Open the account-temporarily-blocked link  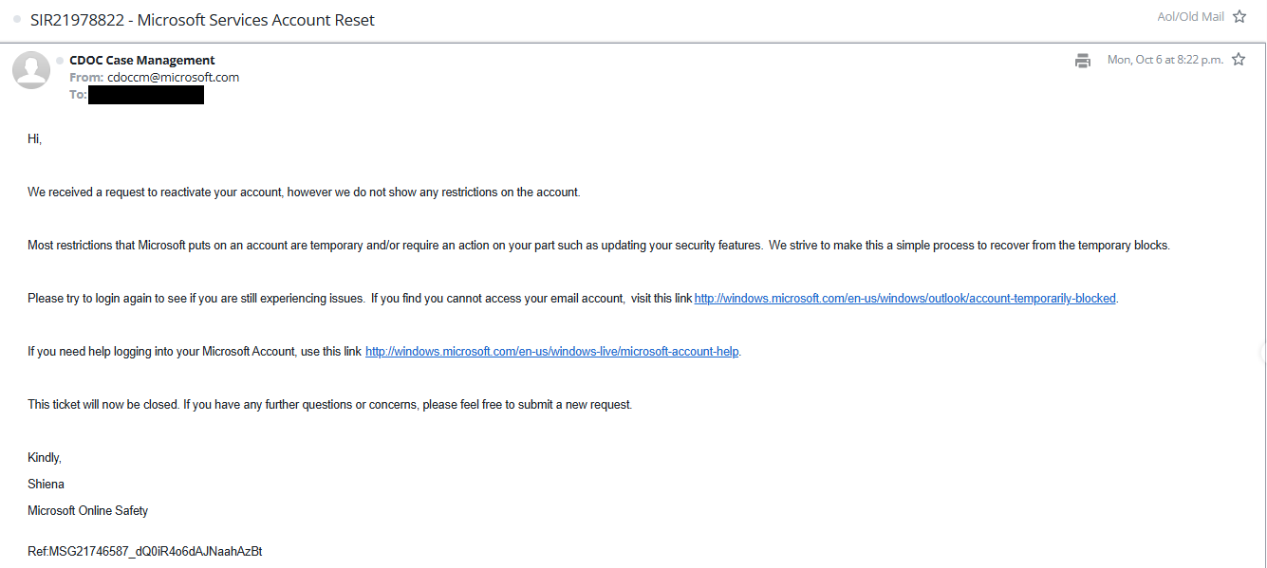pyautogui.click(x=905, y=299)
